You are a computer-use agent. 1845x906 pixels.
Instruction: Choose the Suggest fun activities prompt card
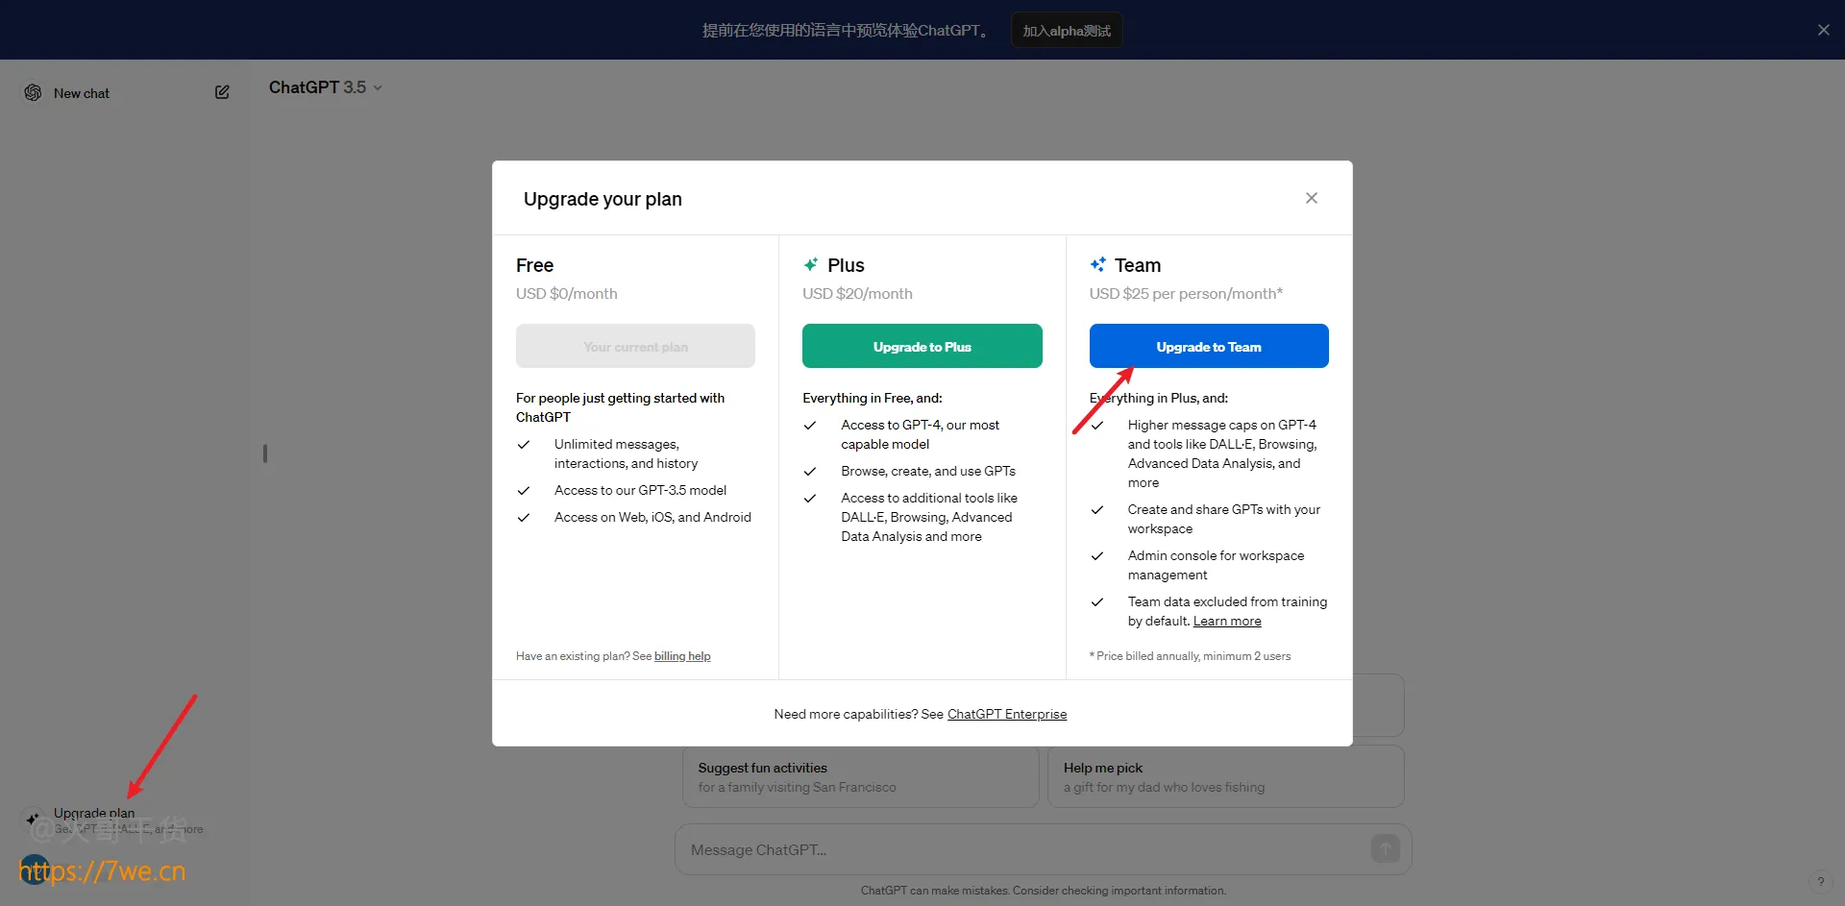[860, 777]
